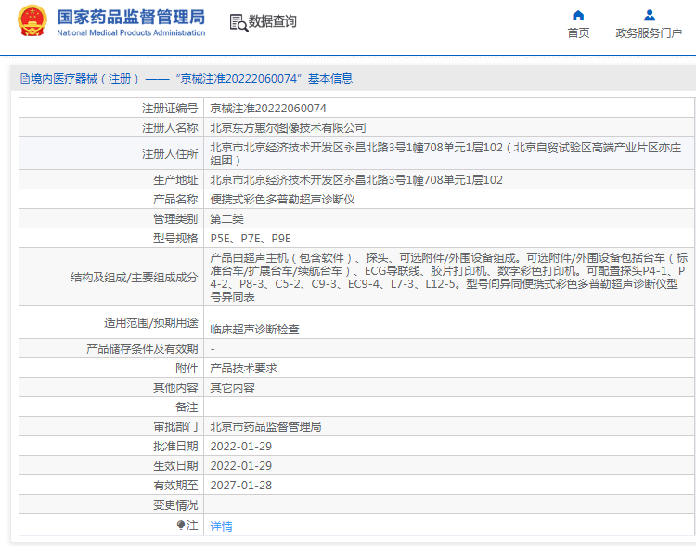The image size is (696, 546).
Task: Click the 临床超声诊断检查 intended use text
Action: (x=255, y=329)
